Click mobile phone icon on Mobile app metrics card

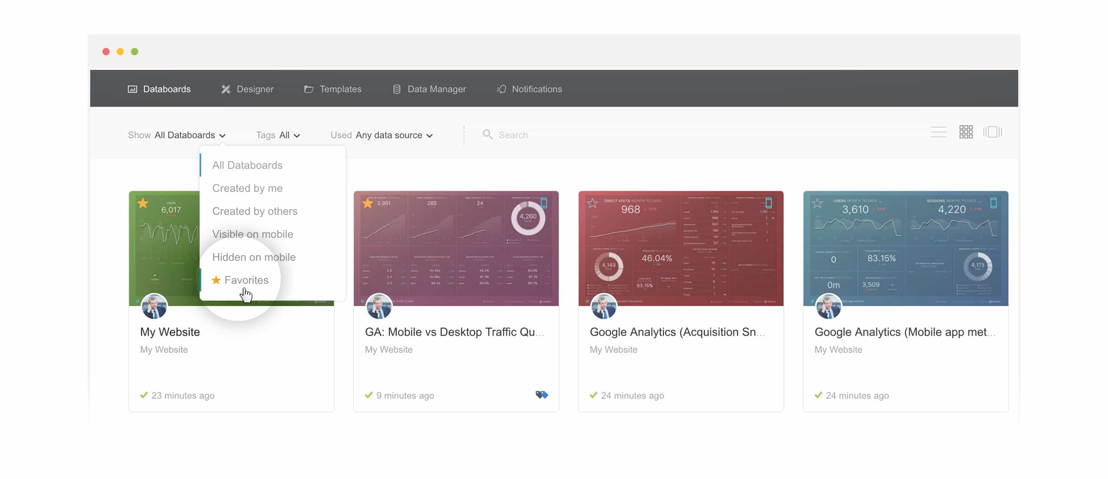(x=993, y=203)
